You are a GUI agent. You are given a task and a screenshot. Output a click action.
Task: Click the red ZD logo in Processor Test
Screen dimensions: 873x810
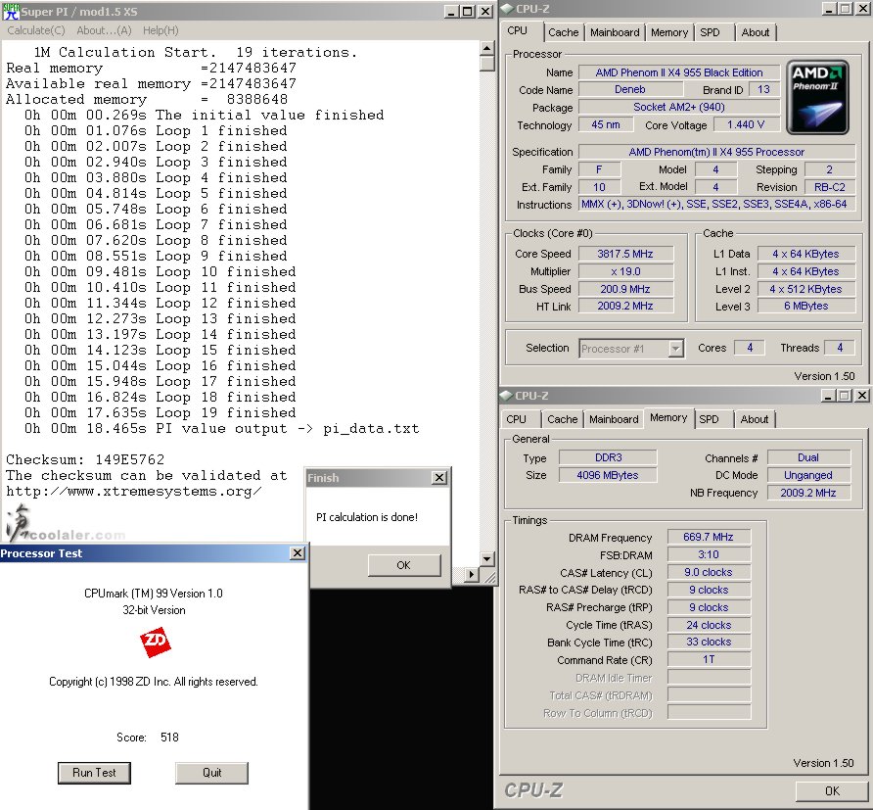155,642
